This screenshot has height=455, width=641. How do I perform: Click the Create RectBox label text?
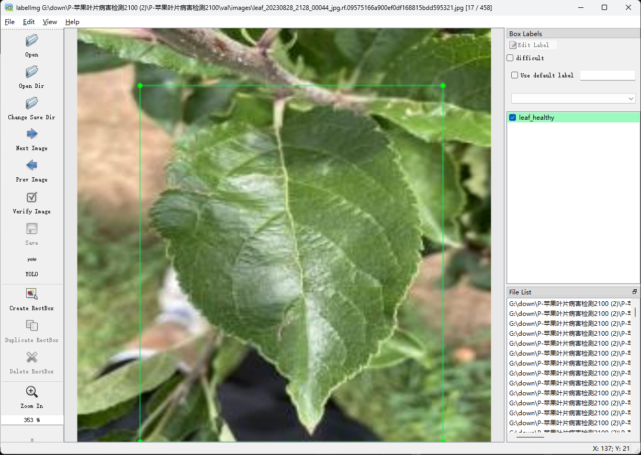pyautogui.click(x=32, y=309)
